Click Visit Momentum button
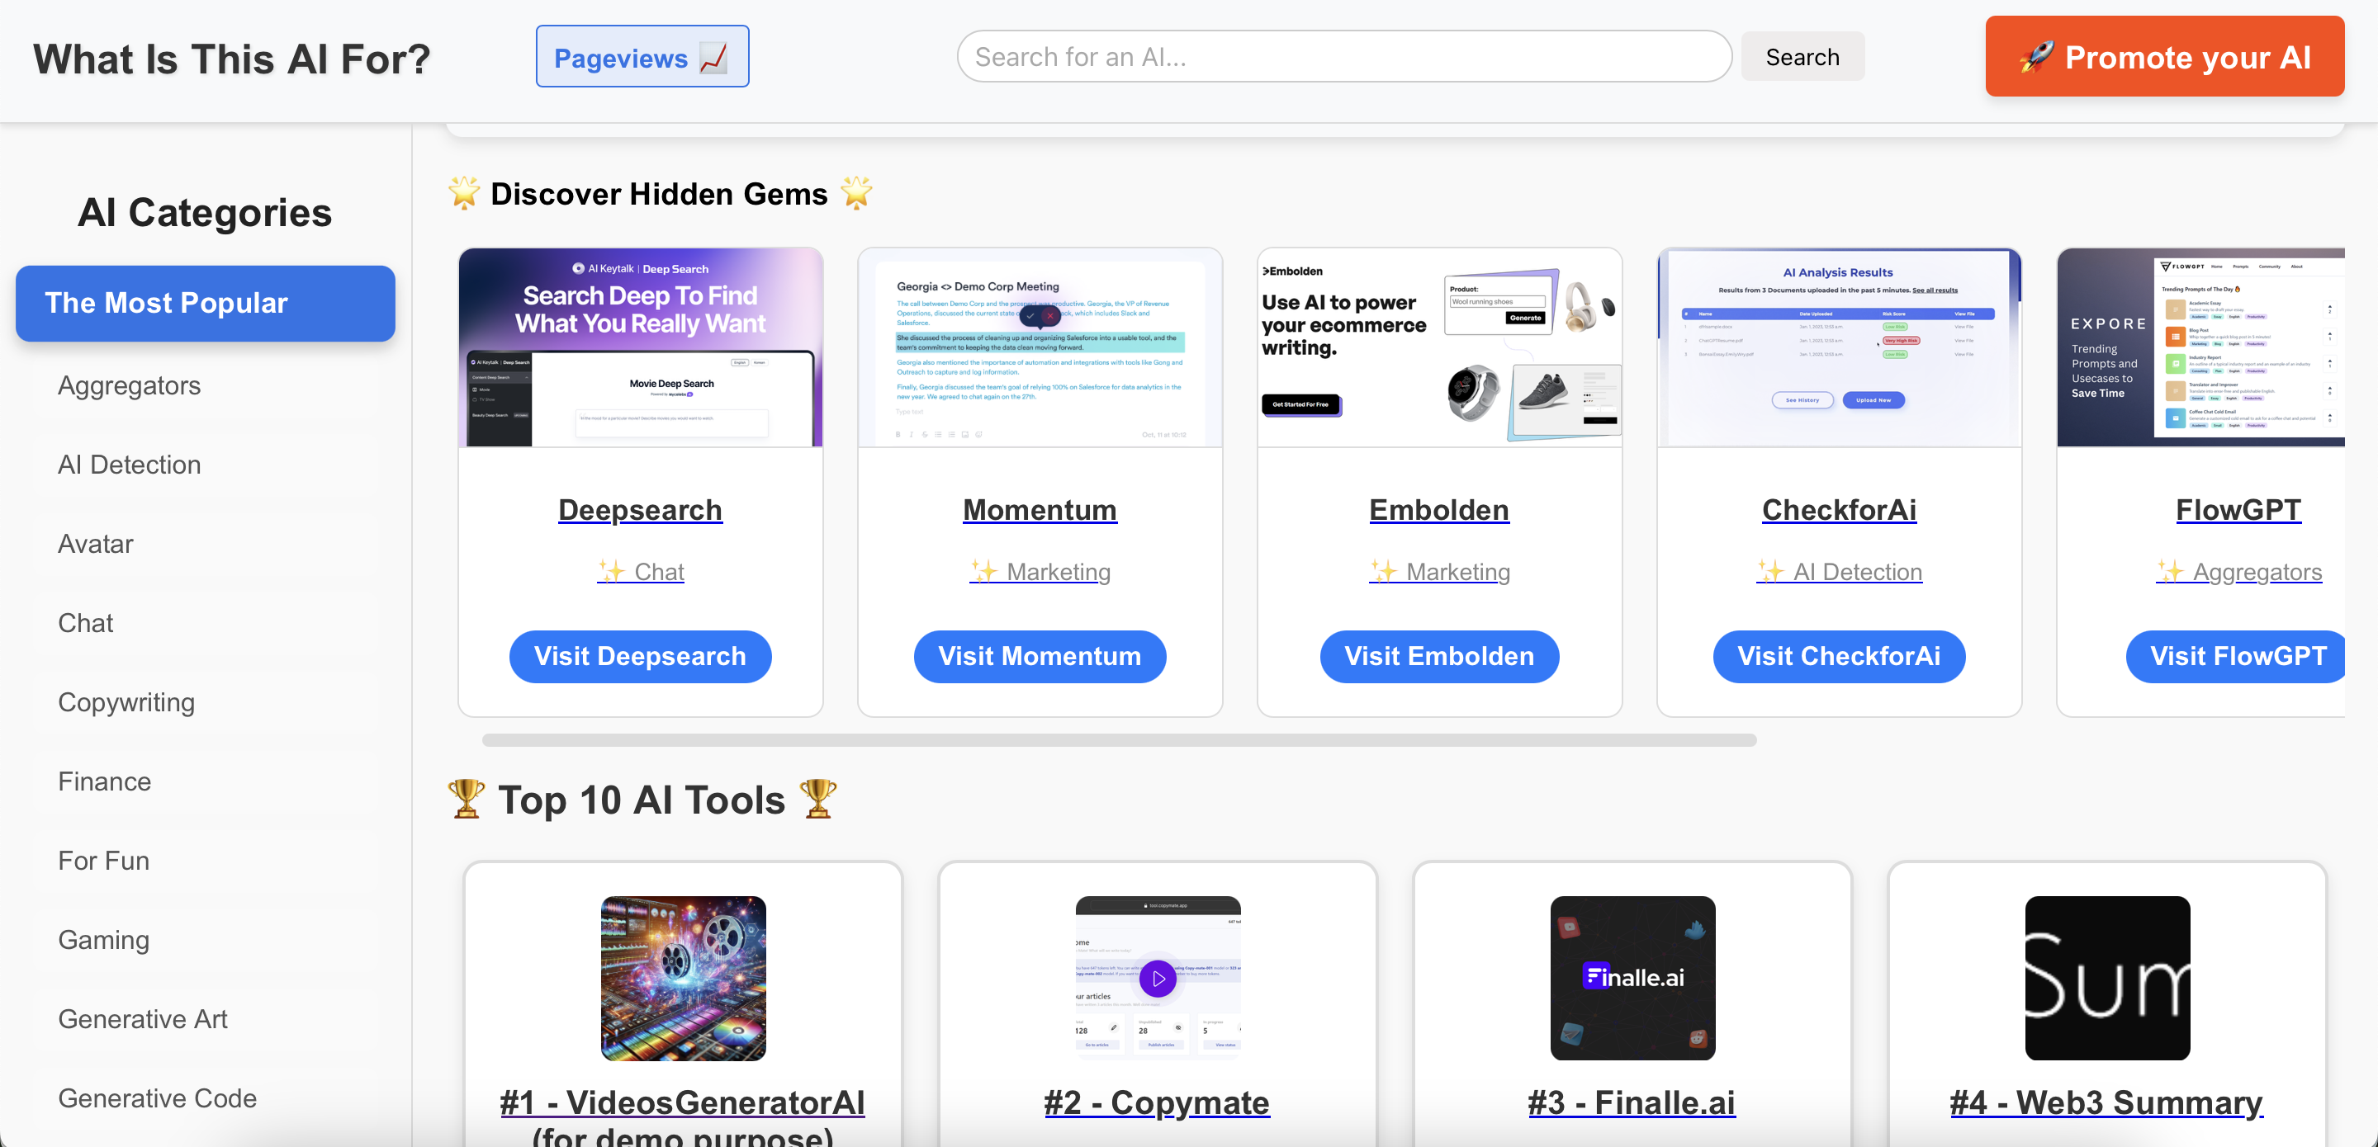Image resolution: width=2378 pixels, height=1147 pixels. click(1040, 656)
